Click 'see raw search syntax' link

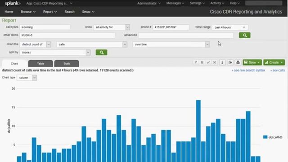tap(248, 70)
